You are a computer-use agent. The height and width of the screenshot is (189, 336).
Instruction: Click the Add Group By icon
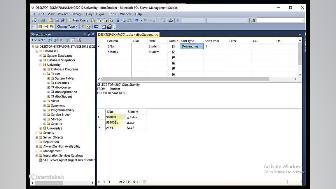point(96,27)
